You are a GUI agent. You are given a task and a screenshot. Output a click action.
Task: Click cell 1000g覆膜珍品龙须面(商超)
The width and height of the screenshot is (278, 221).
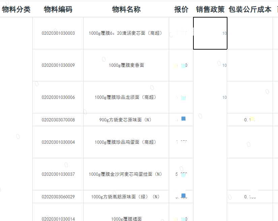click(x=126, y=97)
